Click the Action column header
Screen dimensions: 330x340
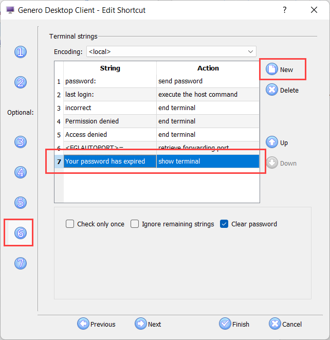click(x=208, y=68)
